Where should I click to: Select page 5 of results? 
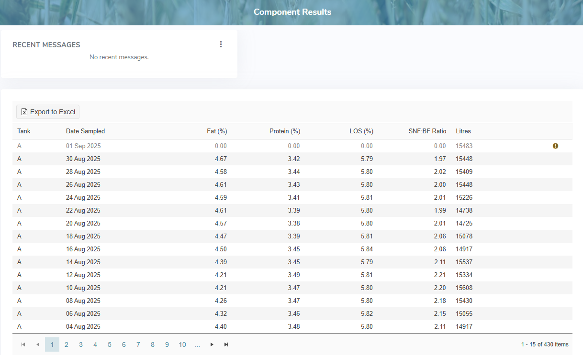click(109, 344)
